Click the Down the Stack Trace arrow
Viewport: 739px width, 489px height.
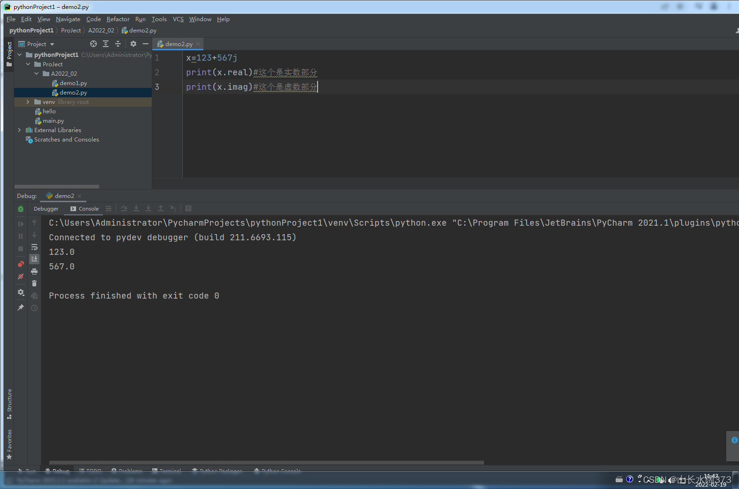pyautogui.click(x=34, y=235)
